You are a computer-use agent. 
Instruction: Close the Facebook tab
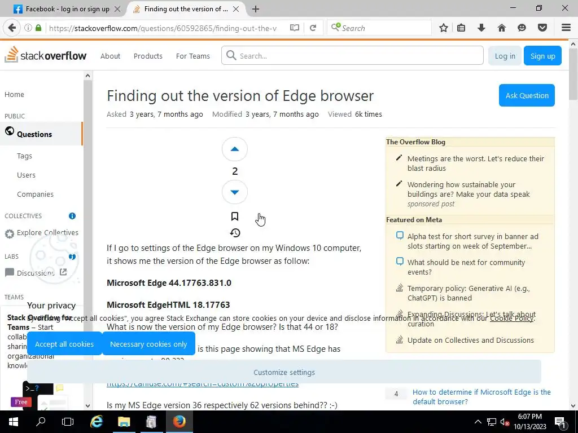[117, 9]
